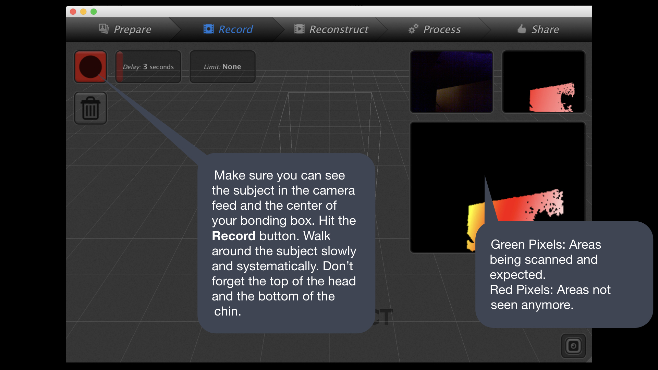Click the trash can delete icon
Viewport: 658px width, 370px height.
(x=90, y=108)
